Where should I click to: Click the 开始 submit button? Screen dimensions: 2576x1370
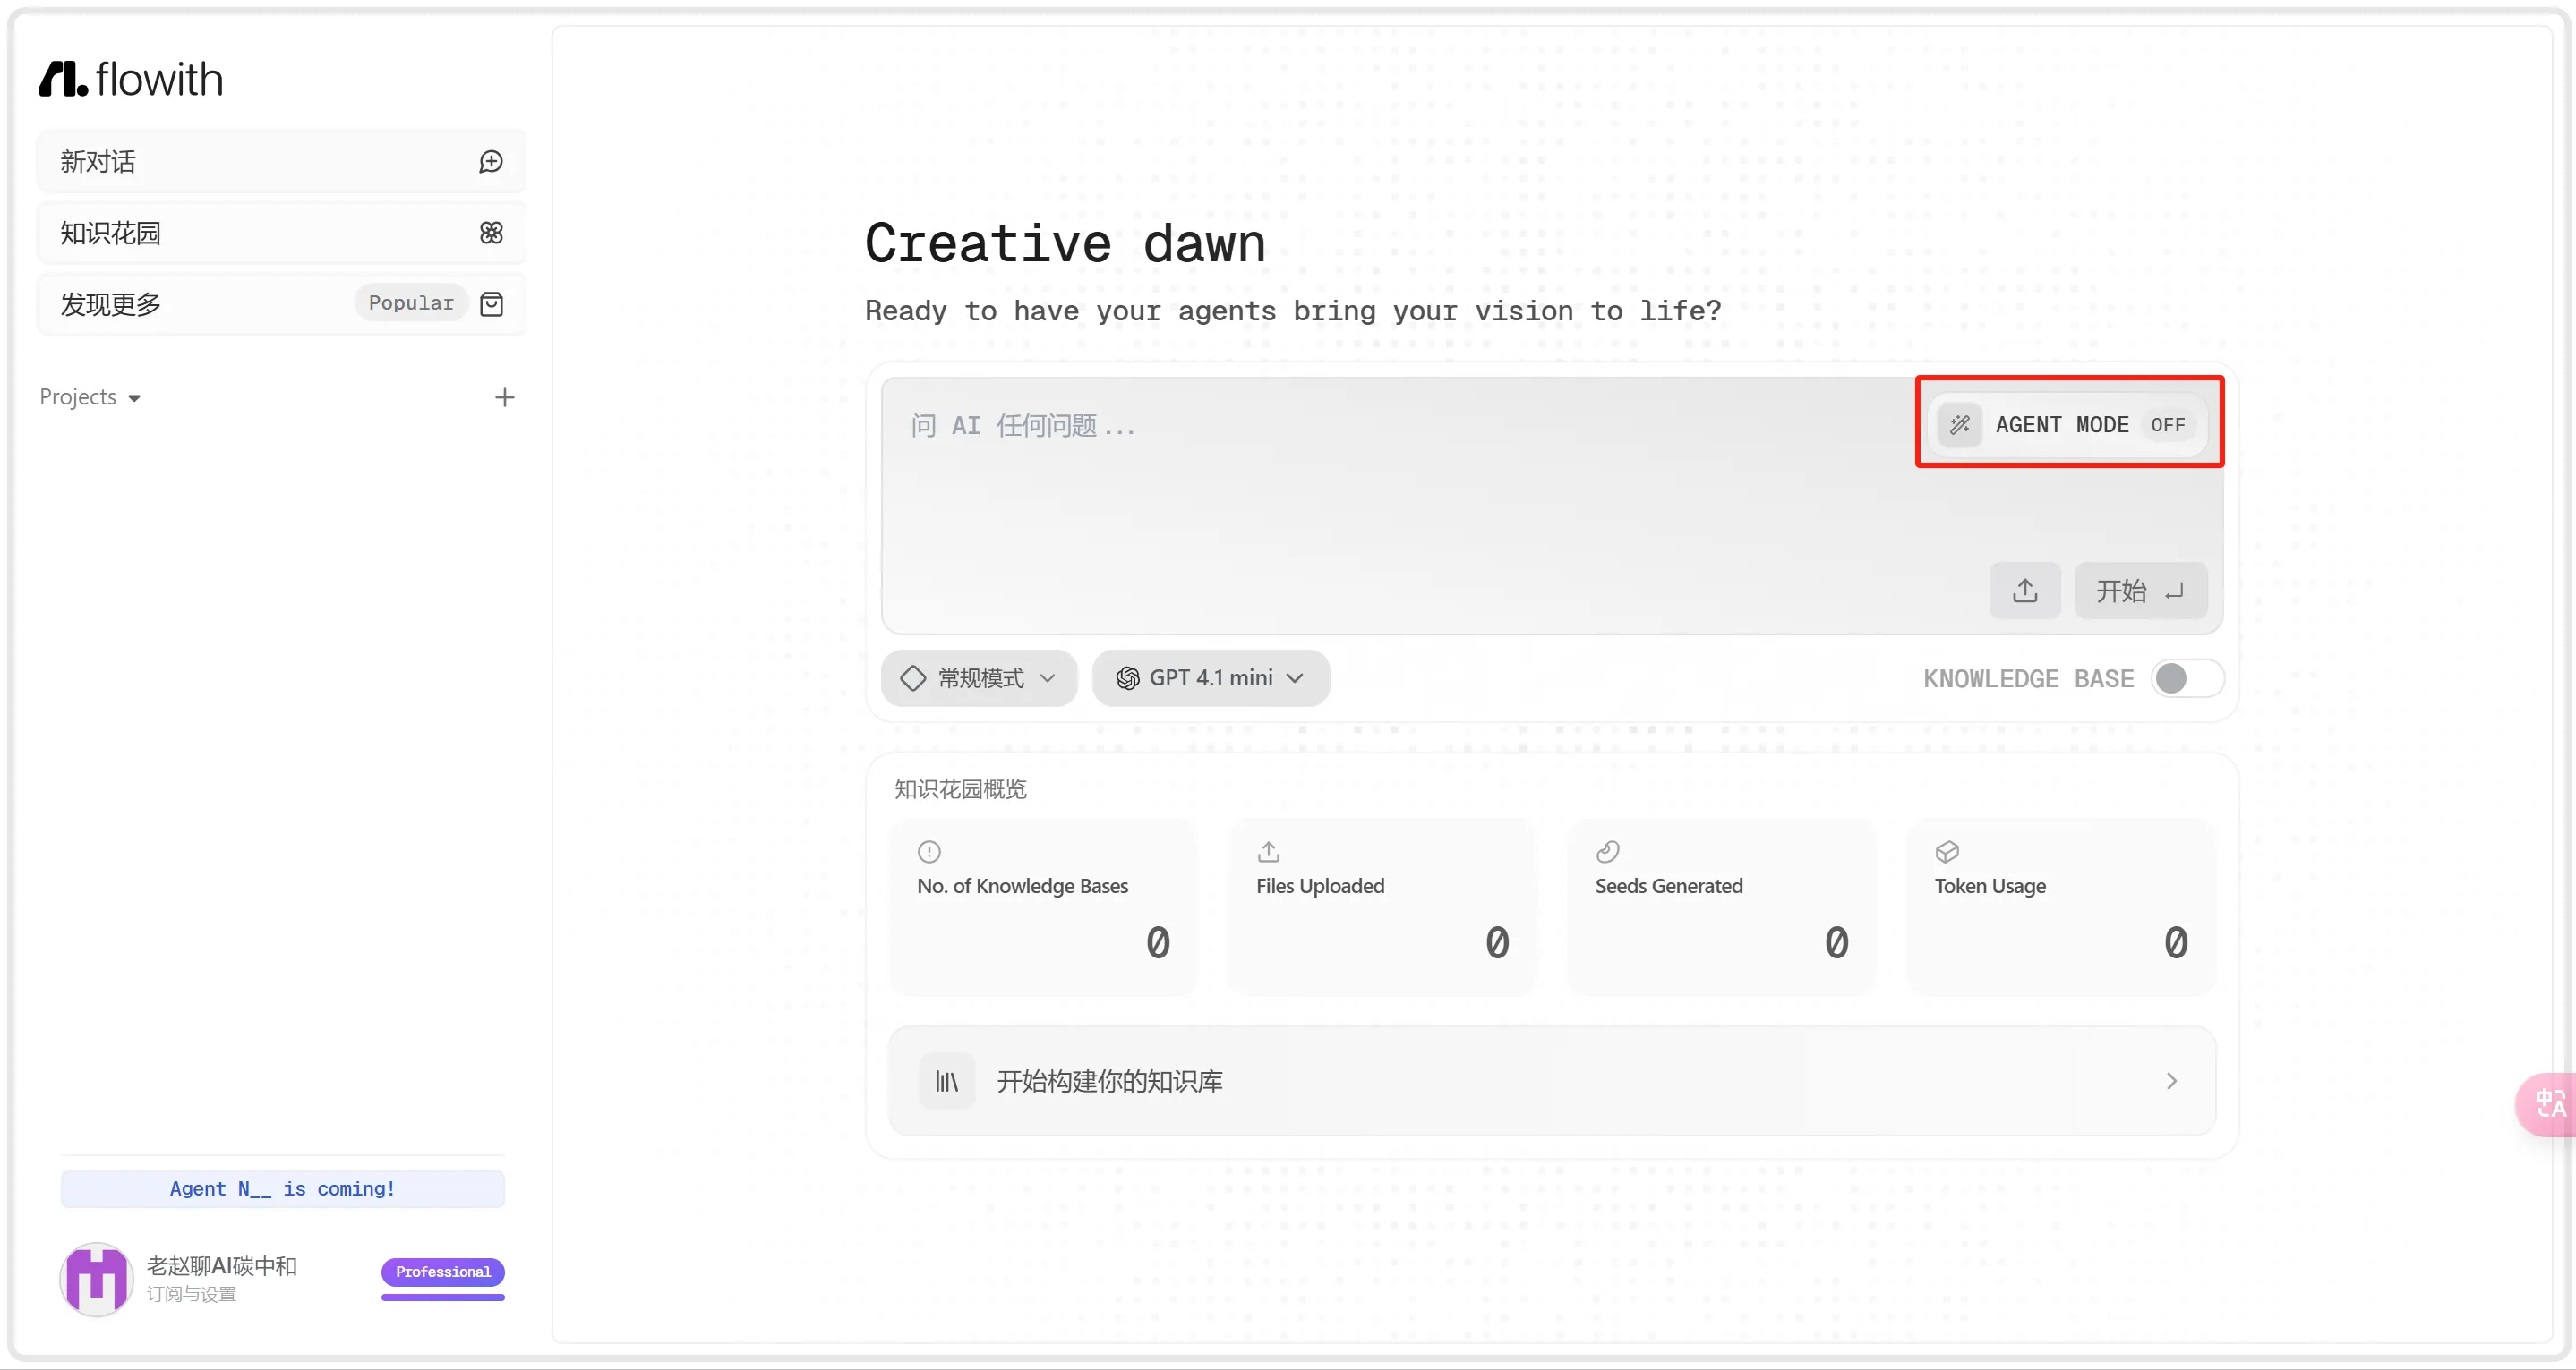click(x=2140, y=591)
